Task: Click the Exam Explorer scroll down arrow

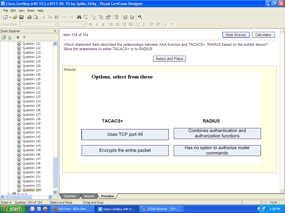Action: pyautogui.click(x=55, y=192)
